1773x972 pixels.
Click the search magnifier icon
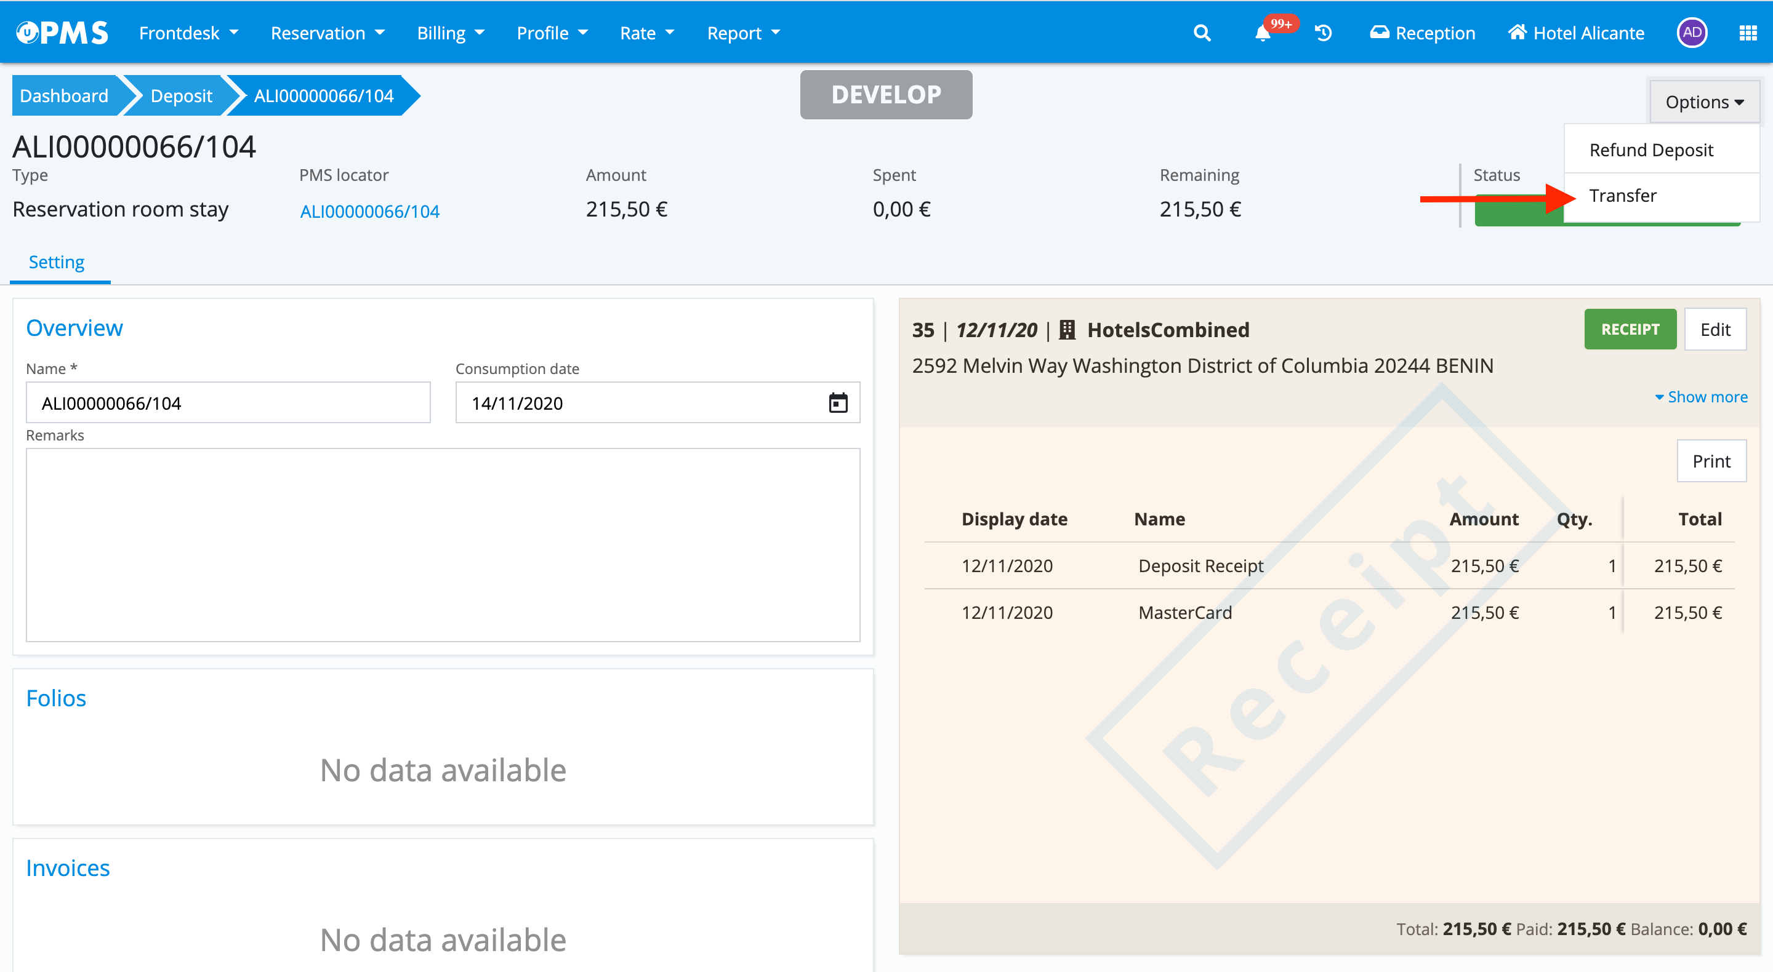[x=1202, y=33]
